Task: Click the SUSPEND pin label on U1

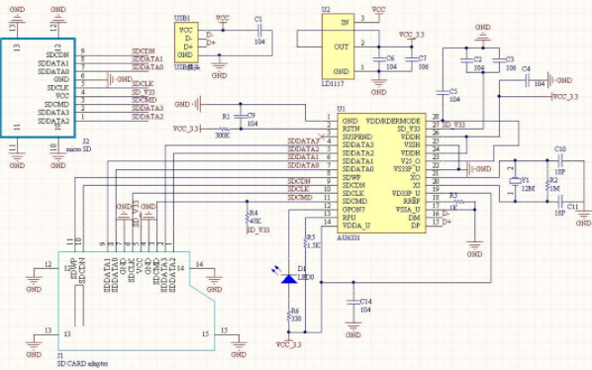Action: tap(357, 137)
